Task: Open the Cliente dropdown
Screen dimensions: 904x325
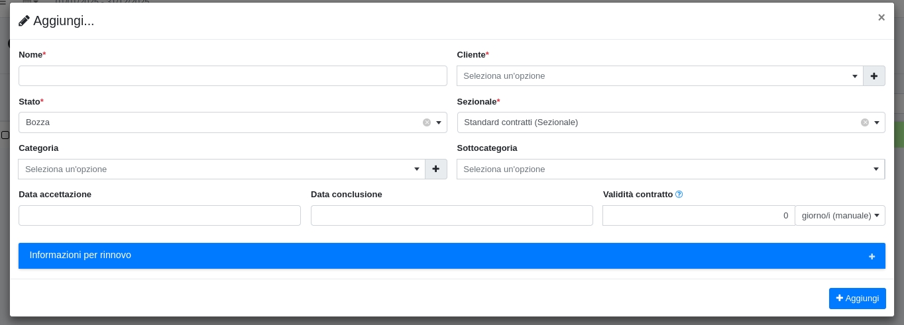Action: click(x=659, y=76)
